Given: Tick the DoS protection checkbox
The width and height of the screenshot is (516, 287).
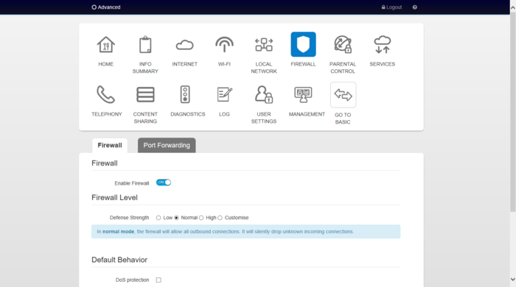Looking at the screenshot, I should (158, 280).
